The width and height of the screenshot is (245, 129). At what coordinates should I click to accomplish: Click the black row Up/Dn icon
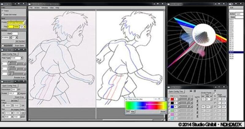point(197,105)
